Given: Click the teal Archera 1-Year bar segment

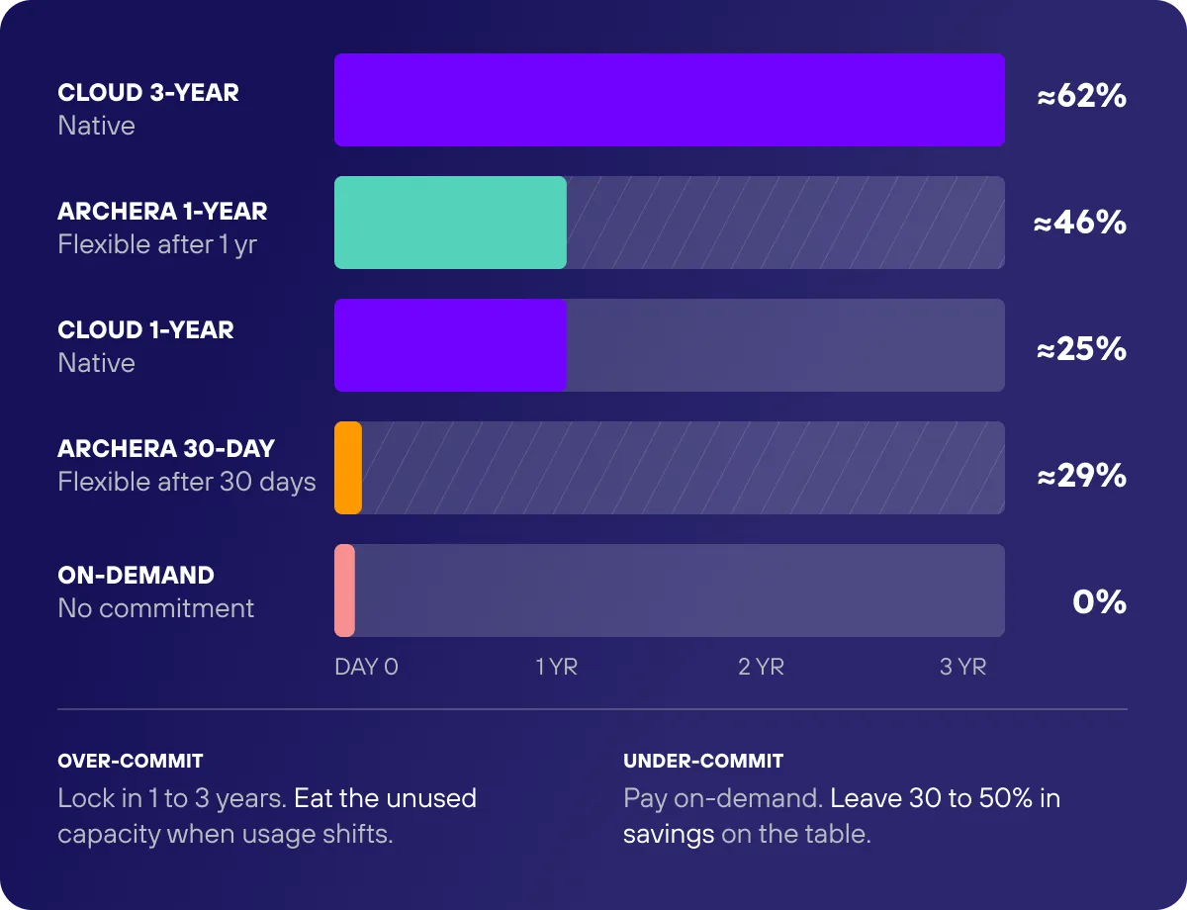Looking at the screenshot, I should (x=450, y=223).
